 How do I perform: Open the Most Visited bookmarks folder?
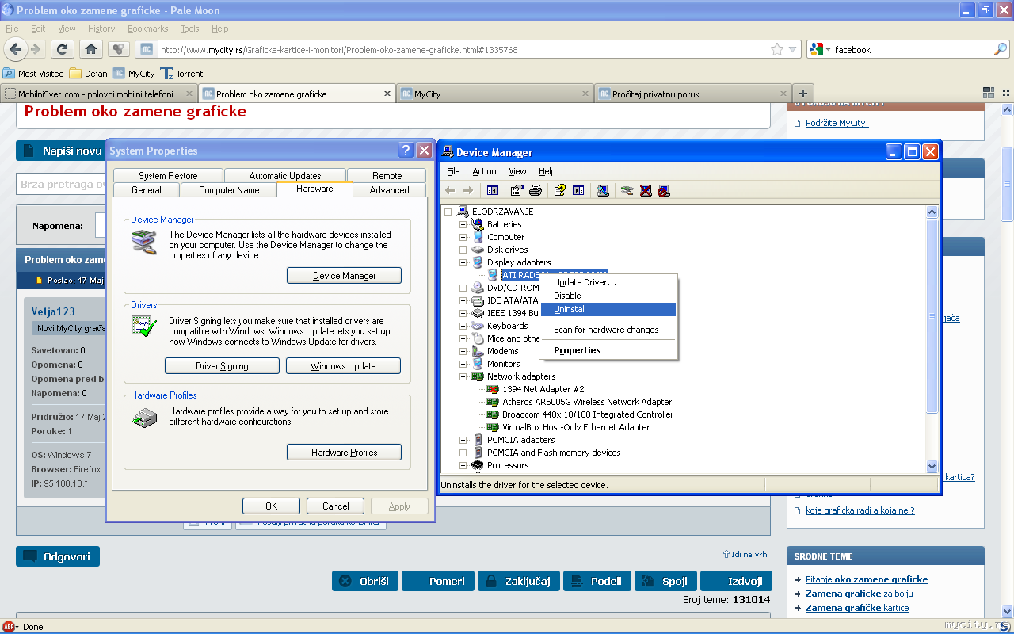click(34, 74)
